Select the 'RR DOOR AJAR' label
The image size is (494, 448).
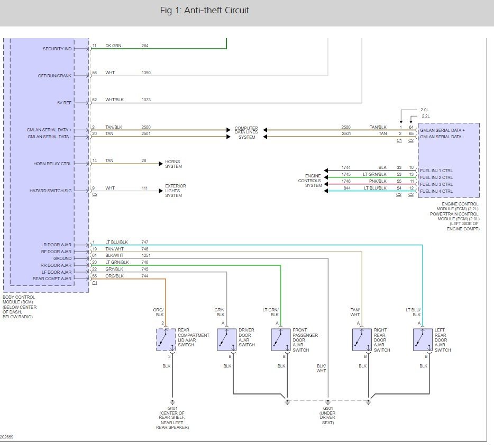(56, 265)
